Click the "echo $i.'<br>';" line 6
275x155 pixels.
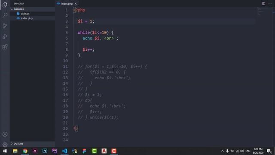100,38
